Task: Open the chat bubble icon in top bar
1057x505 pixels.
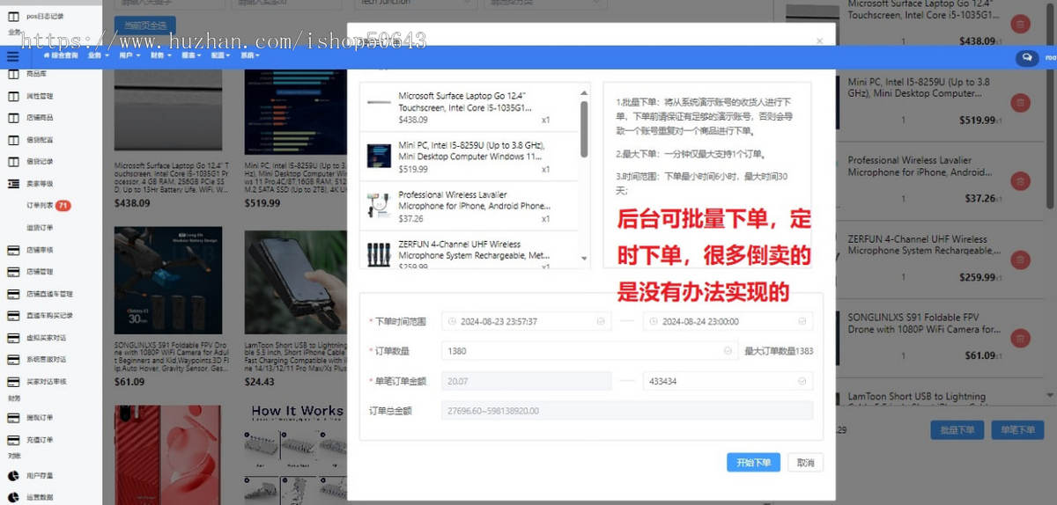Action: pyautogui.click(x=1026, y=56)
